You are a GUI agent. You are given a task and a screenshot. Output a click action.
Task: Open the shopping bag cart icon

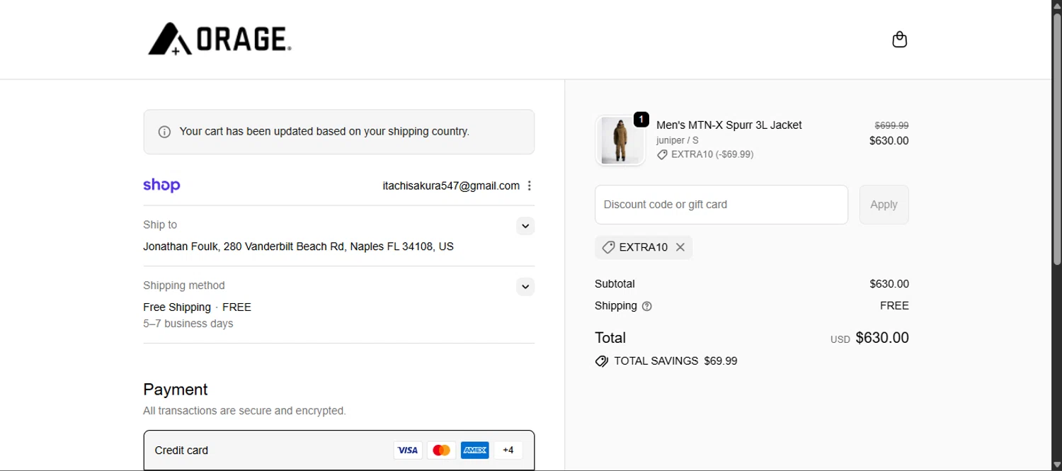coord(899,40)
